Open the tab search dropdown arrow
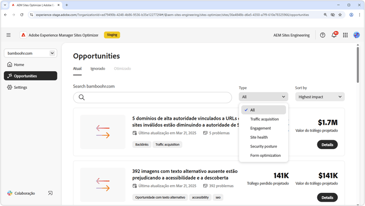 (5, 5)
